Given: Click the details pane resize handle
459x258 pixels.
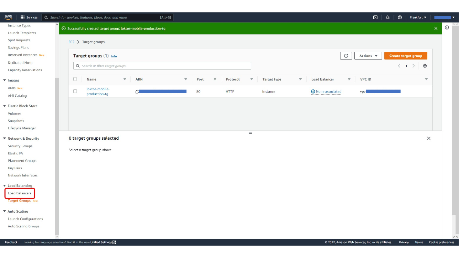Looking at the screenshot, I should pyautogui.click(x=250, y=133).
